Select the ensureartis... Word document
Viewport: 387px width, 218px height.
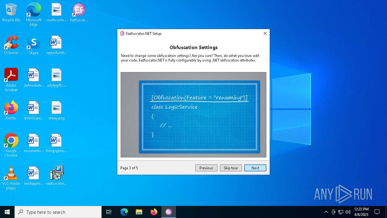pos(34,143)
